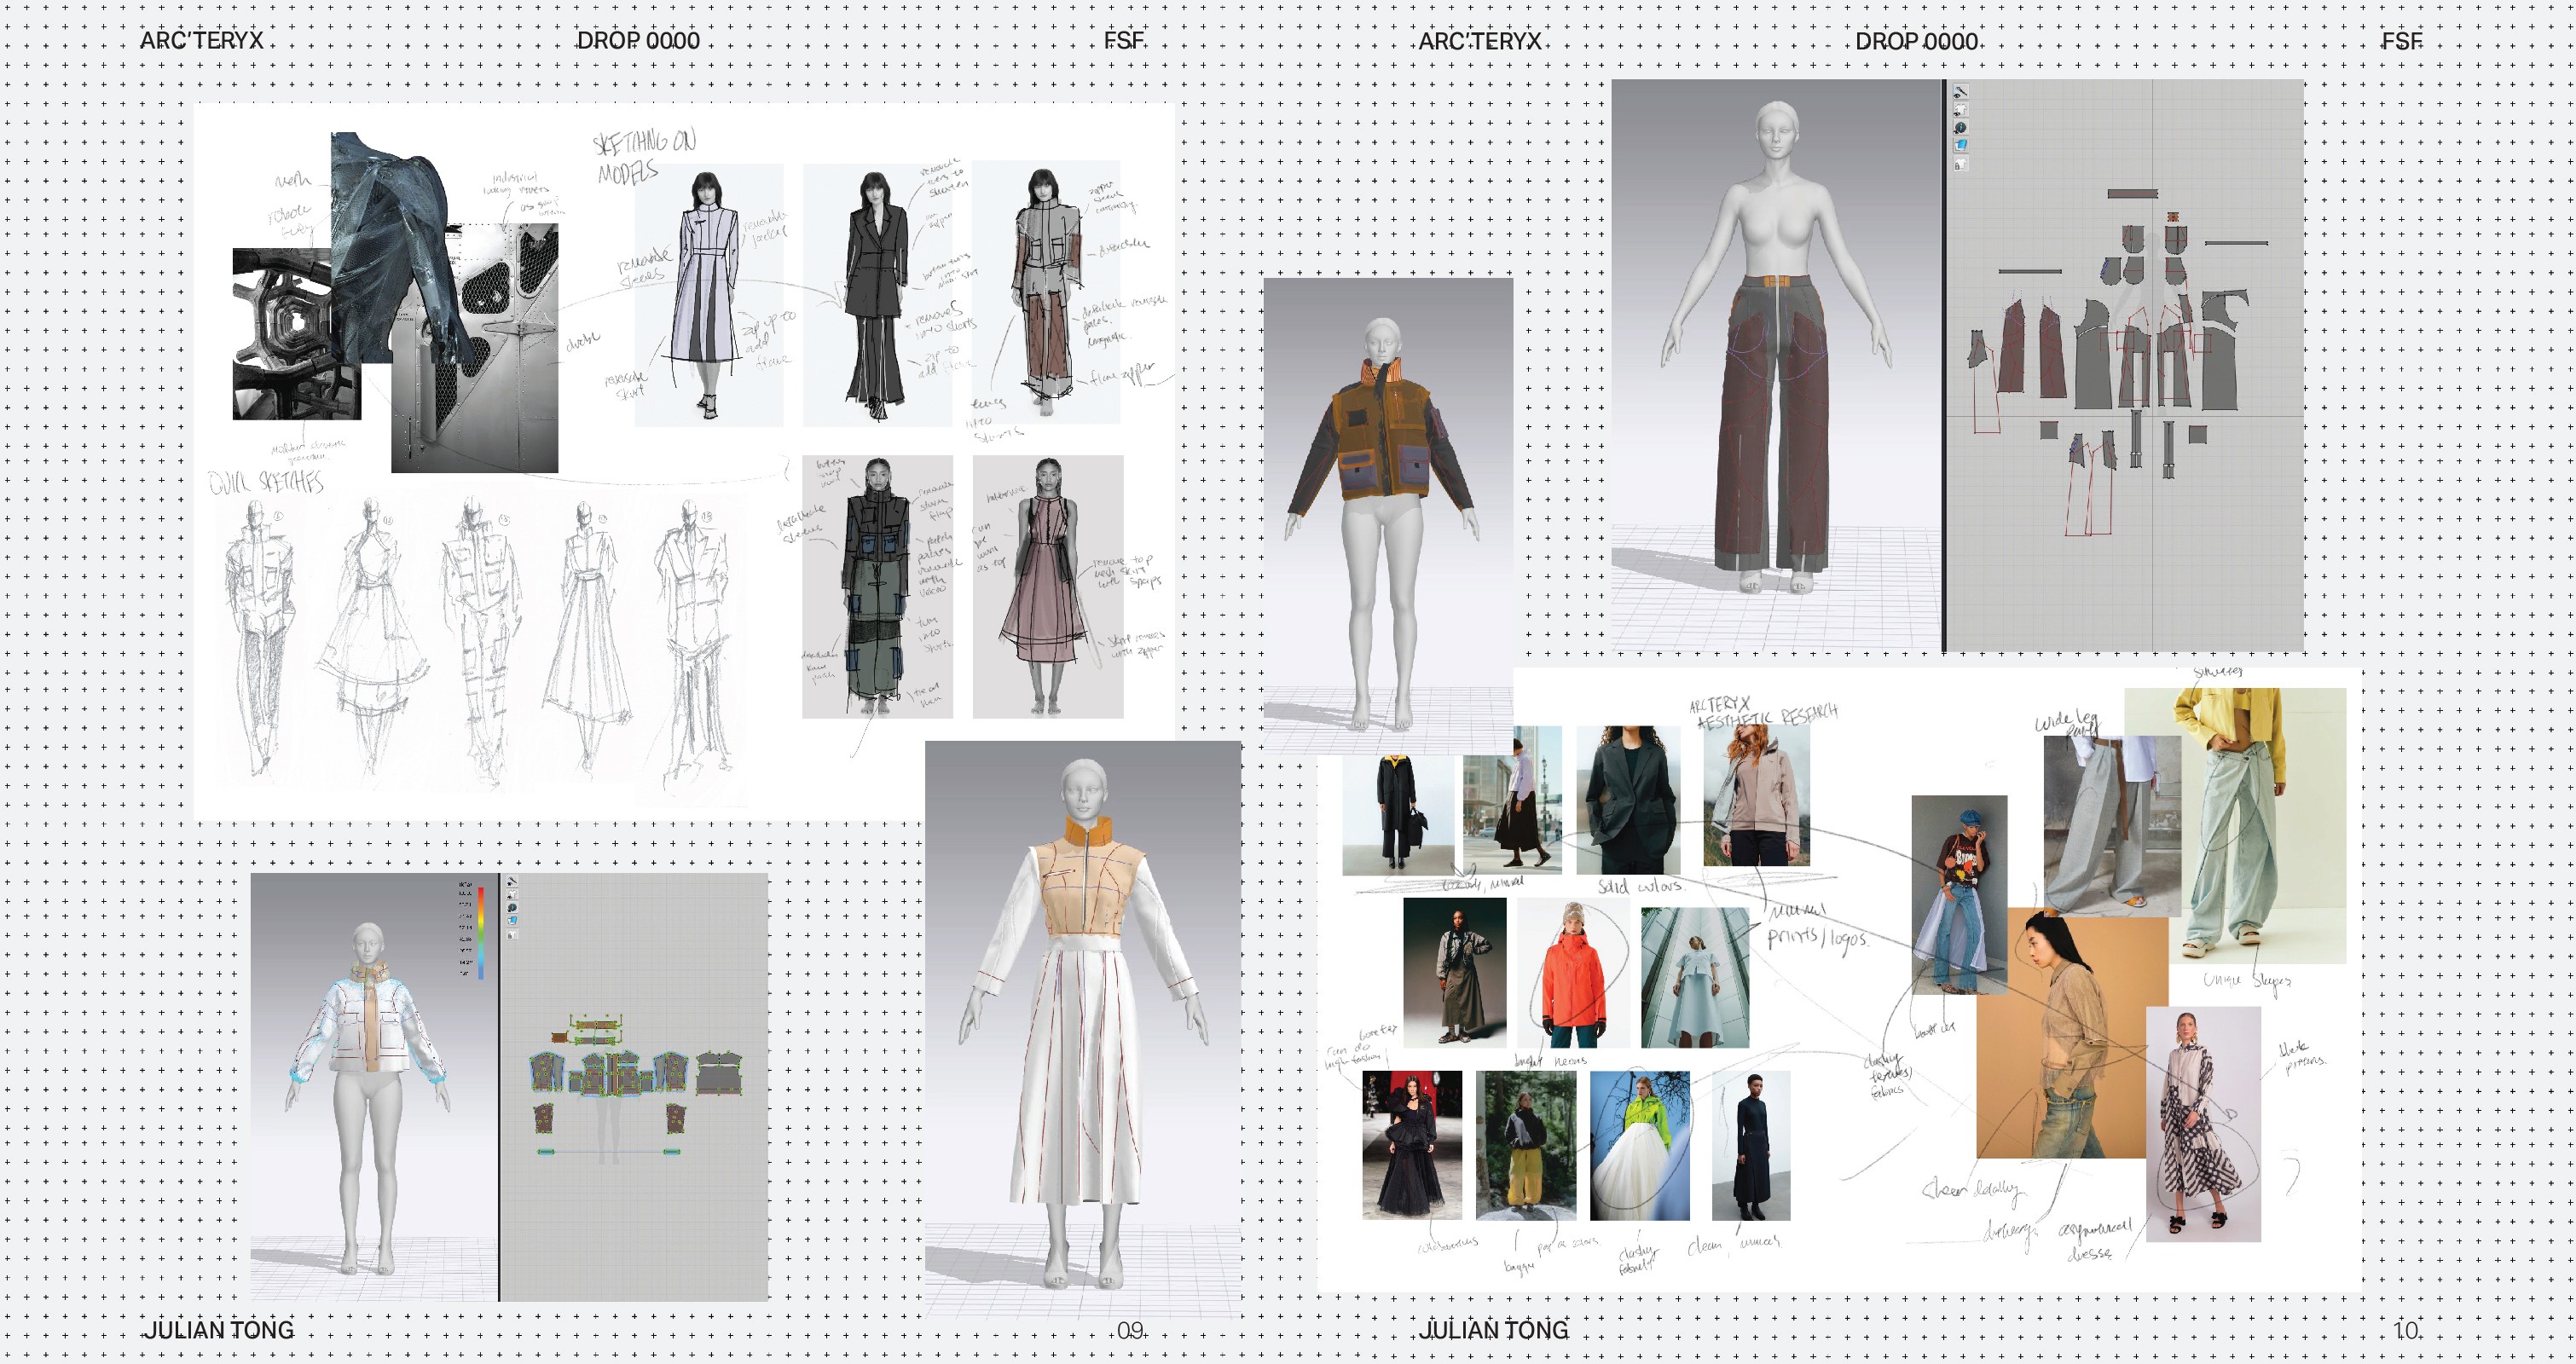This screenshot has height=1364, width=2576.
Task: Click show seamlines icon in trousers pattern window
Action: click(1961, 91)
